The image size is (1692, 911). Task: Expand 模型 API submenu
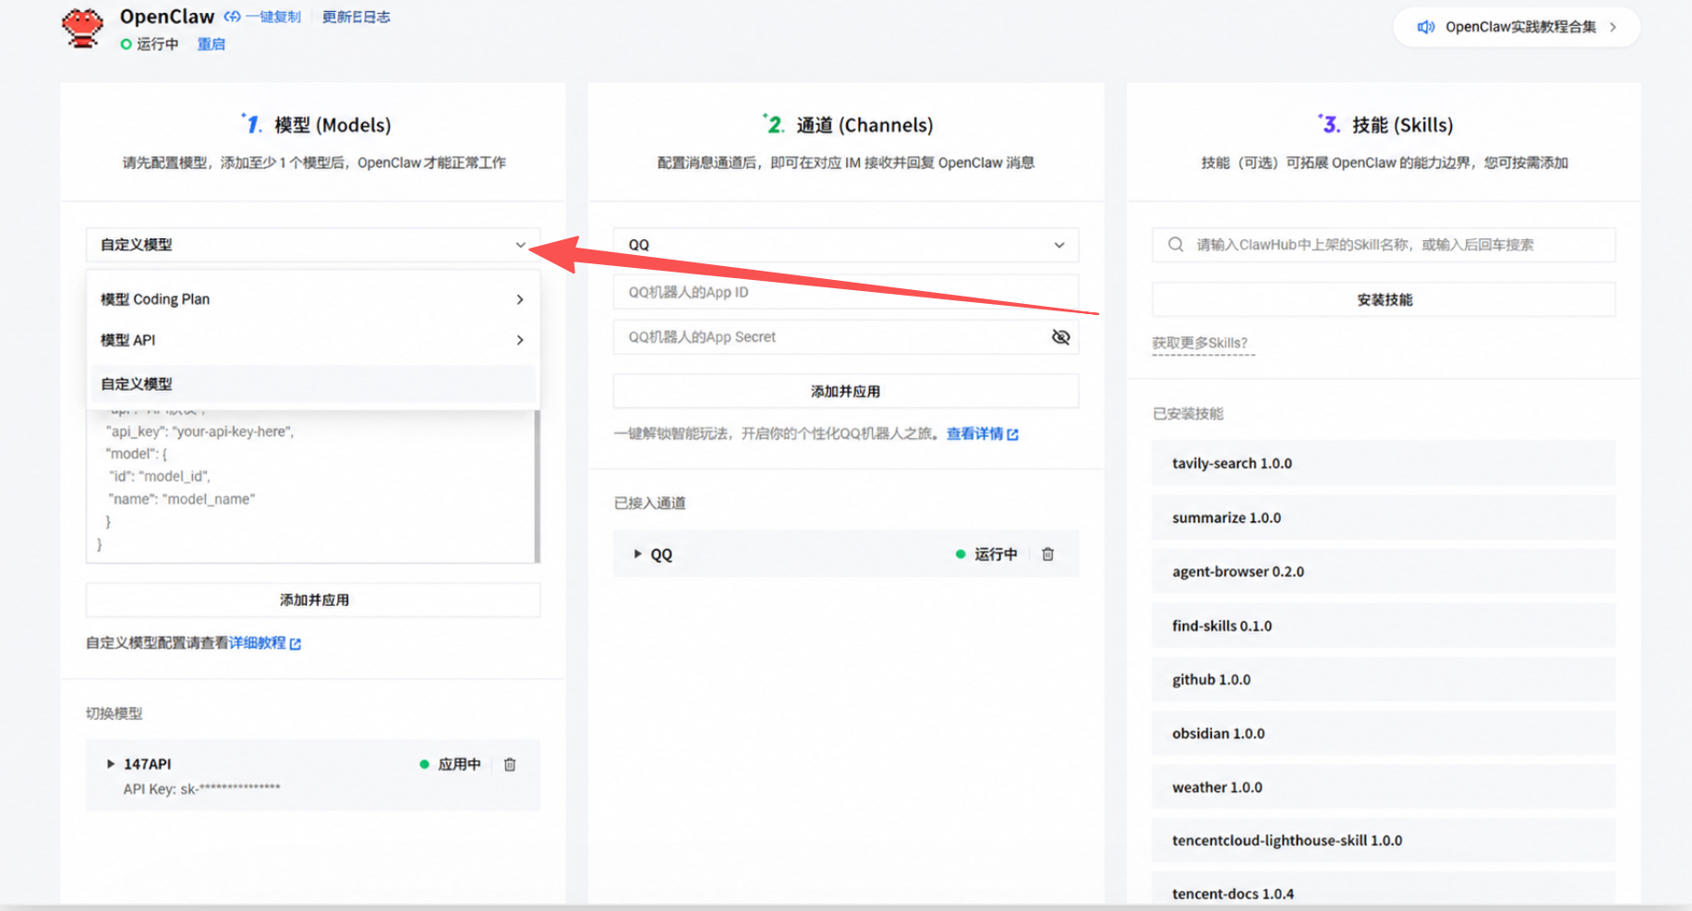(313, 340)
